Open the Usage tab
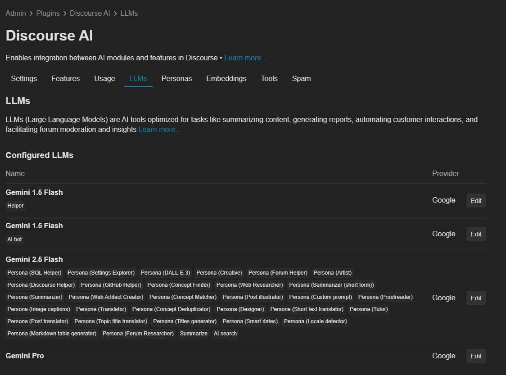 tap(104, 78)
